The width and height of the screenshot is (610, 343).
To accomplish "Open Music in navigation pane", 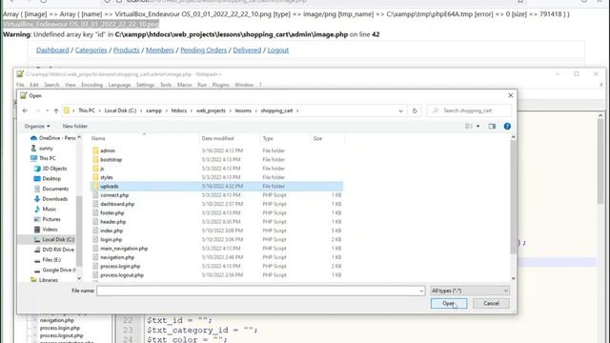I will 49,209.
